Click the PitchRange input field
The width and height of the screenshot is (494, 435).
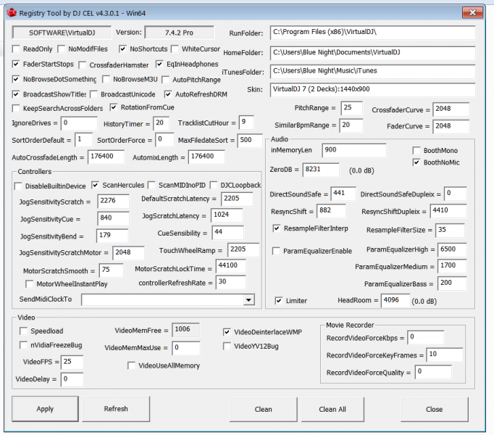351,107
